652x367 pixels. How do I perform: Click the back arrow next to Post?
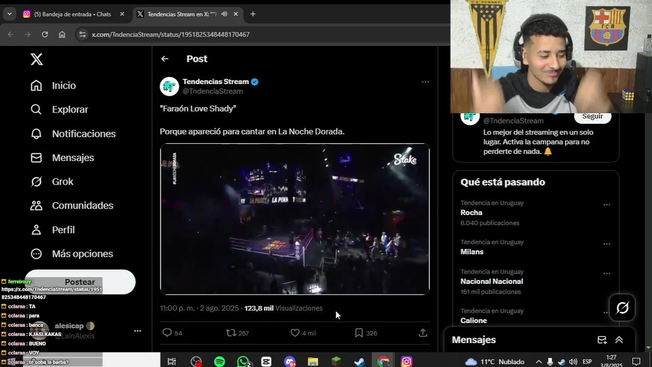coord(164,59)
